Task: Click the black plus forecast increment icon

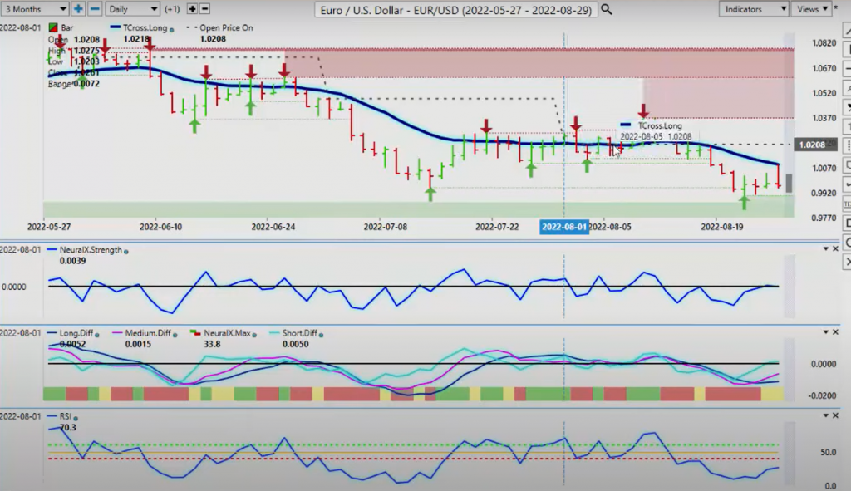Action: (192, 9)
